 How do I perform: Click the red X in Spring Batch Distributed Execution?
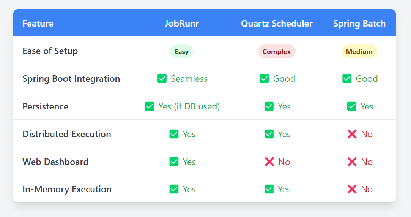tap(352, 134)
